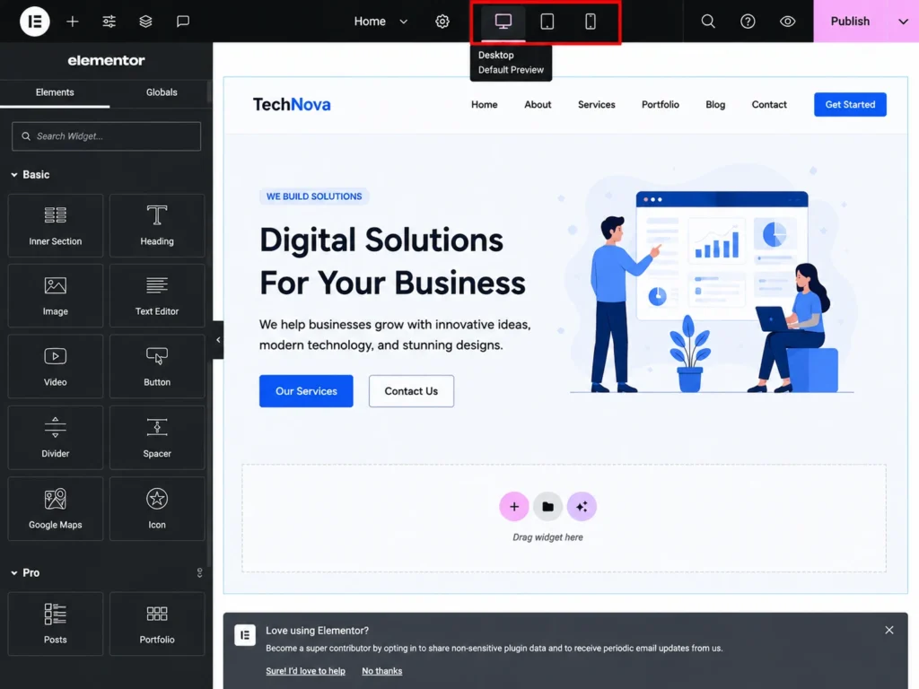The image size is (919, 689).
Task: Collapse the Basic widgets category
Action: (30, 175)
